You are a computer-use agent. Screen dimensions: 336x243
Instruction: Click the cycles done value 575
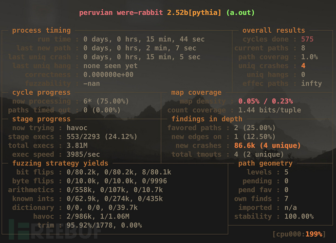point(308,39)
